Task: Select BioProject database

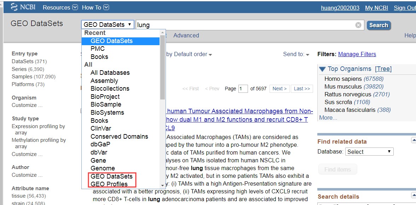Action: (105, 97)
